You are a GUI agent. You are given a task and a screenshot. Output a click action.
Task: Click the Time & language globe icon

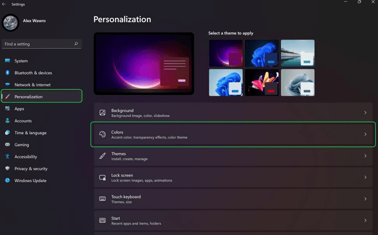[7, 133]
